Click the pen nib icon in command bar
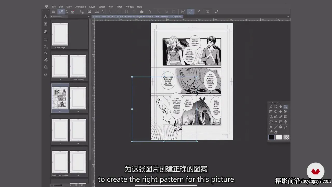This screenshot has width=332, height=187. [217, 12]
